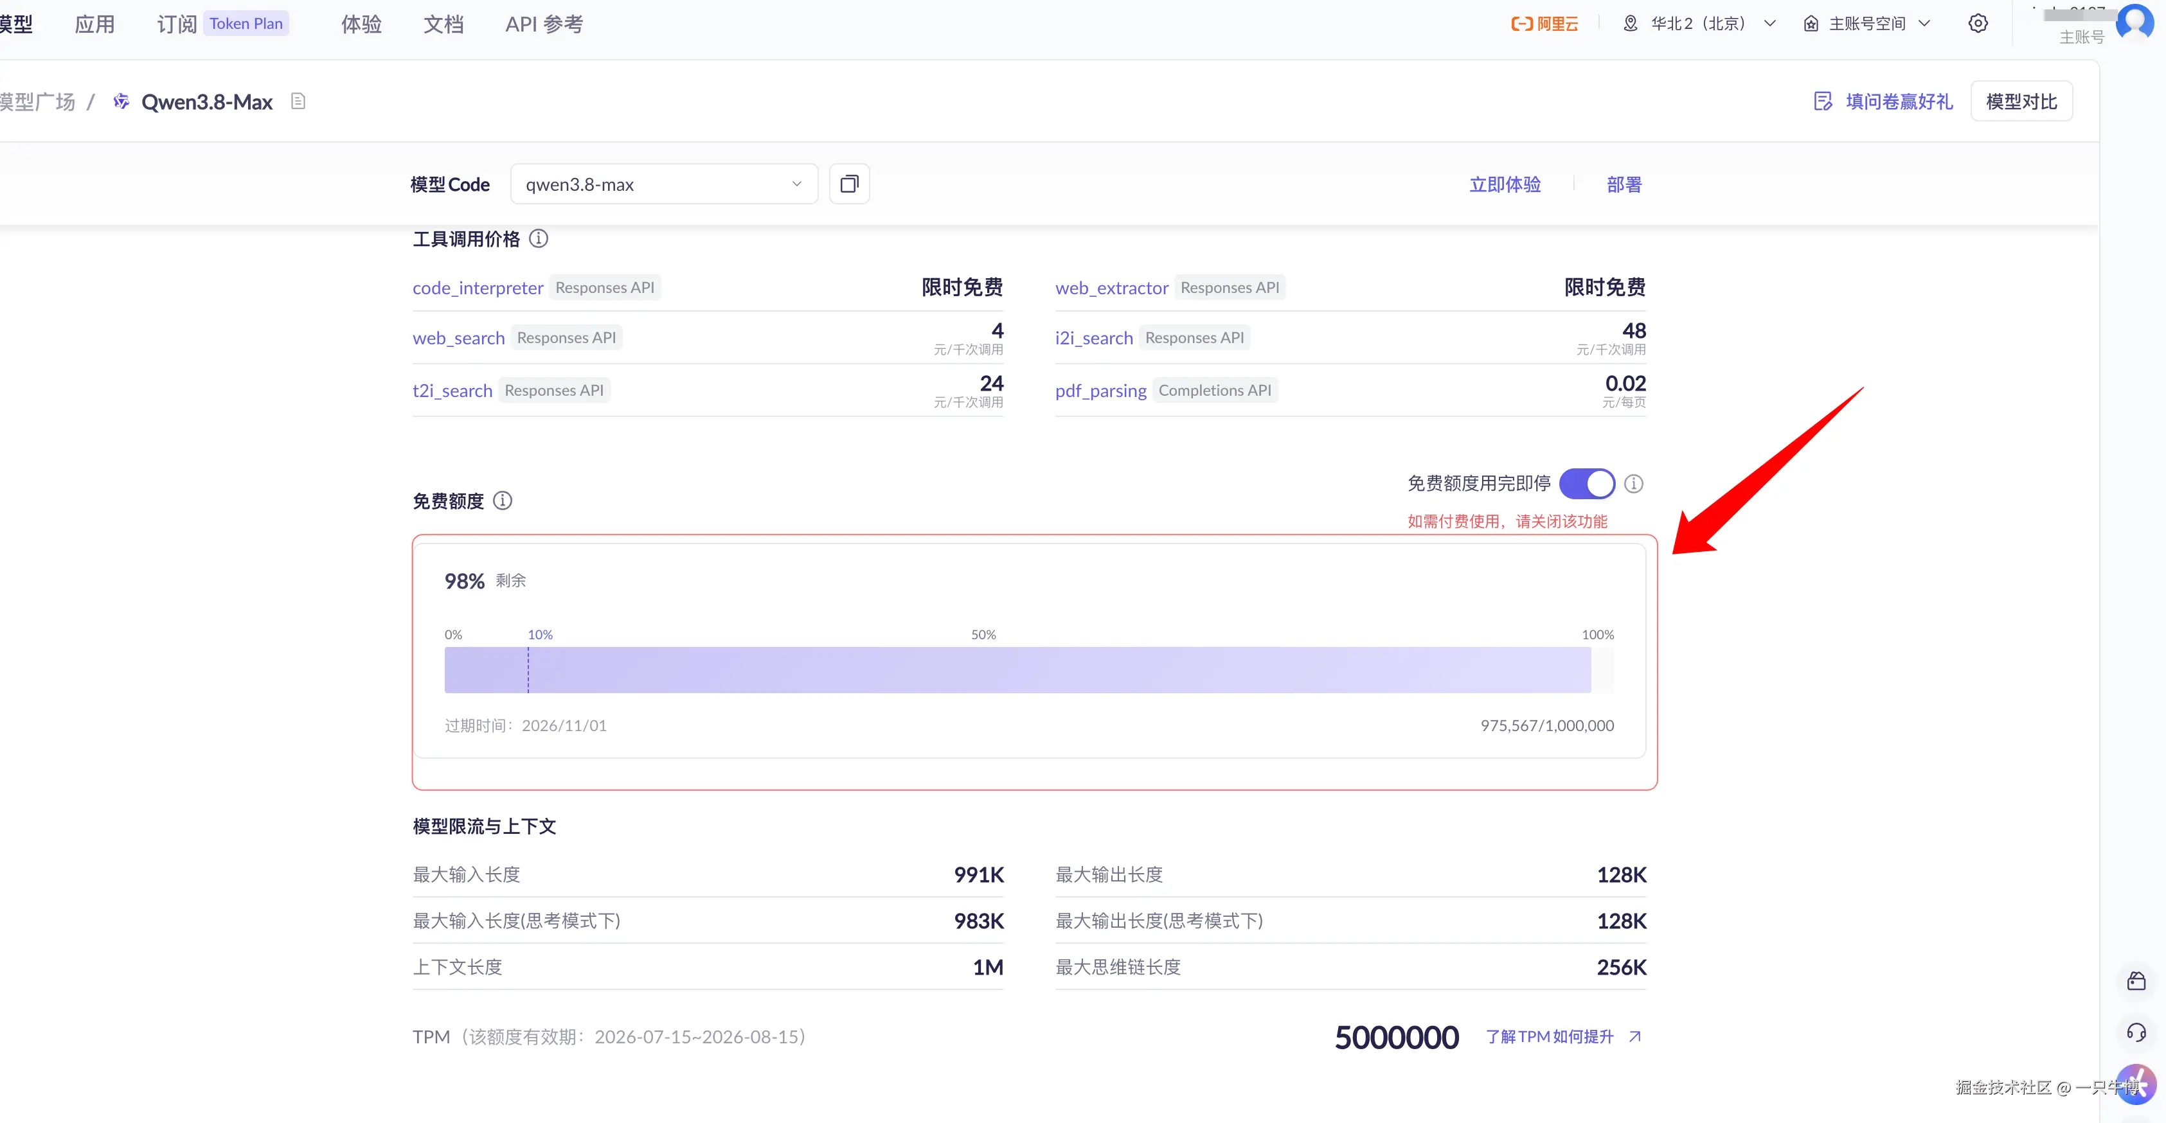Open the settings gear icon

pos(1978,24)
